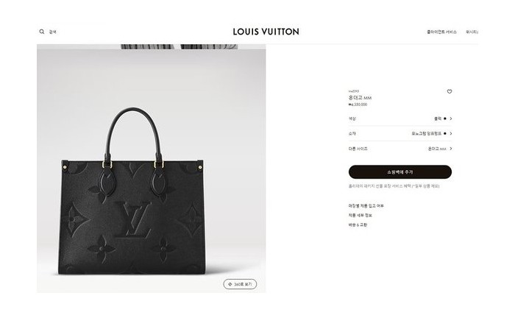This screenshot has width=515, height=315.
Task: Select the monogram Empreinte material swatch dot
Action: (444, 133)
